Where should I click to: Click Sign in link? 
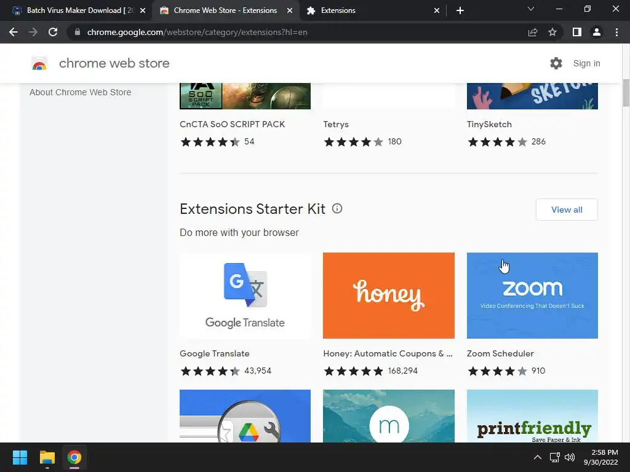point(586,63)
